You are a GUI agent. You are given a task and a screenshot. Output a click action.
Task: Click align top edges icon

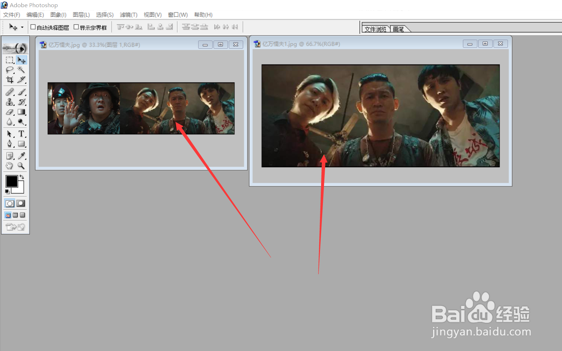120,27
